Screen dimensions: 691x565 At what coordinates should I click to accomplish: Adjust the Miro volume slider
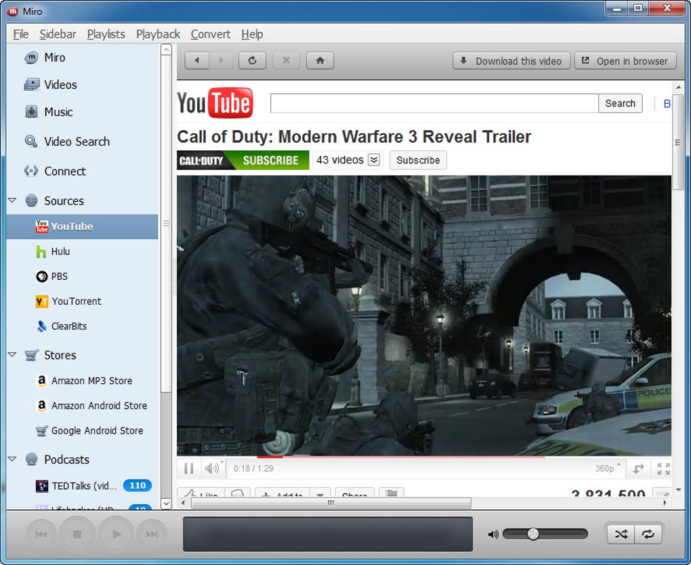545,534
